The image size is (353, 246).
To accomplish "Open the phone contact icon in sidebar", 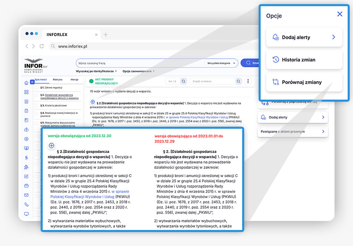I will tap(26, 204).
